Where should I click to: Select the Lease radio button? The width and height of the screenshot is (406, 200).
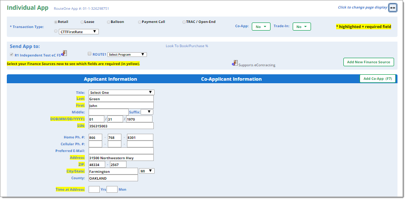(82, 22)
